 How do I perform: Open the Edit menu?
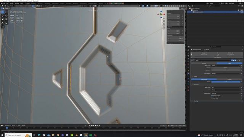8,3
